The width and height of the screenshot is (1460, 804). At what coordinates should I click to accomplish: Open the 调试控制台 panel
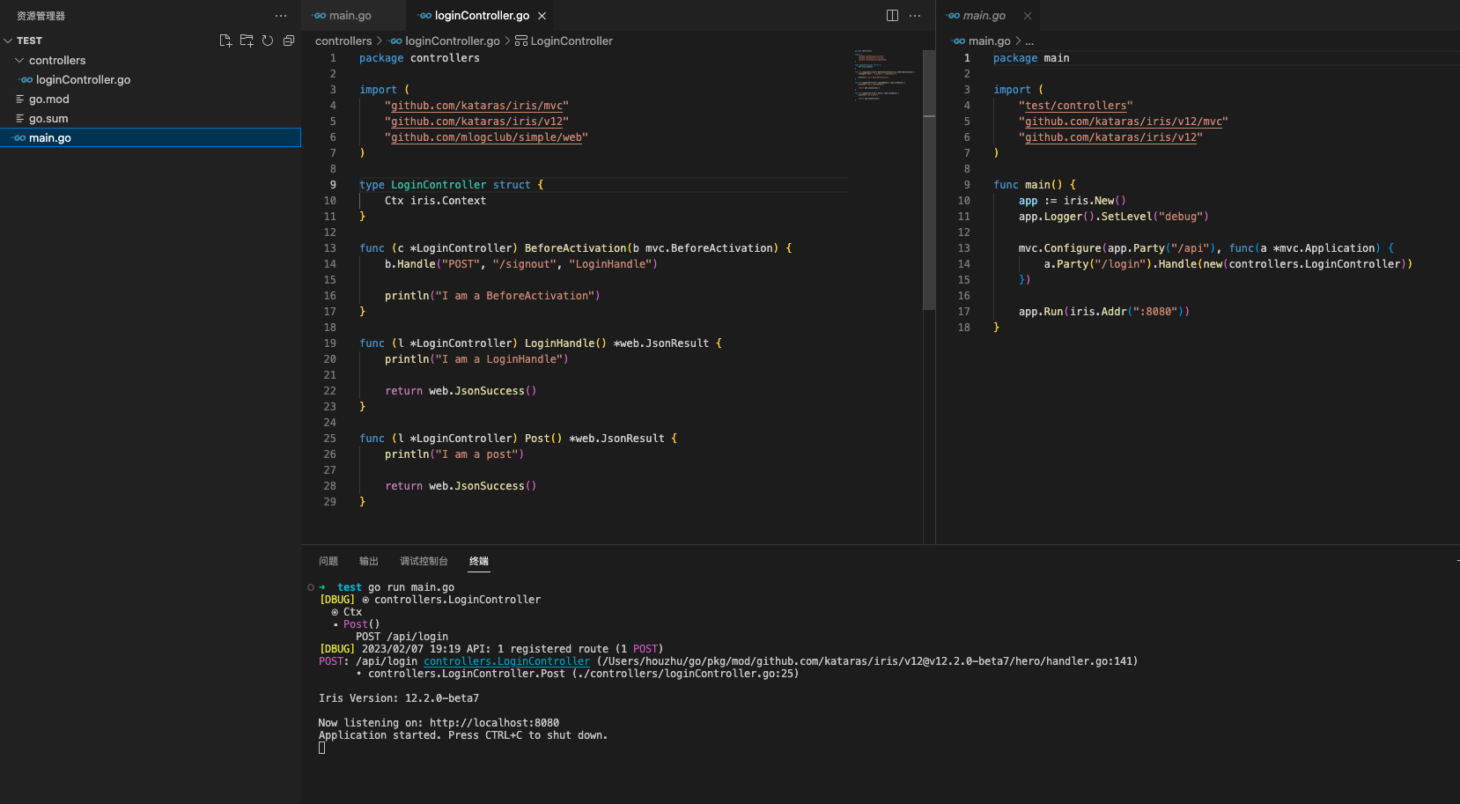click(424, 561)
